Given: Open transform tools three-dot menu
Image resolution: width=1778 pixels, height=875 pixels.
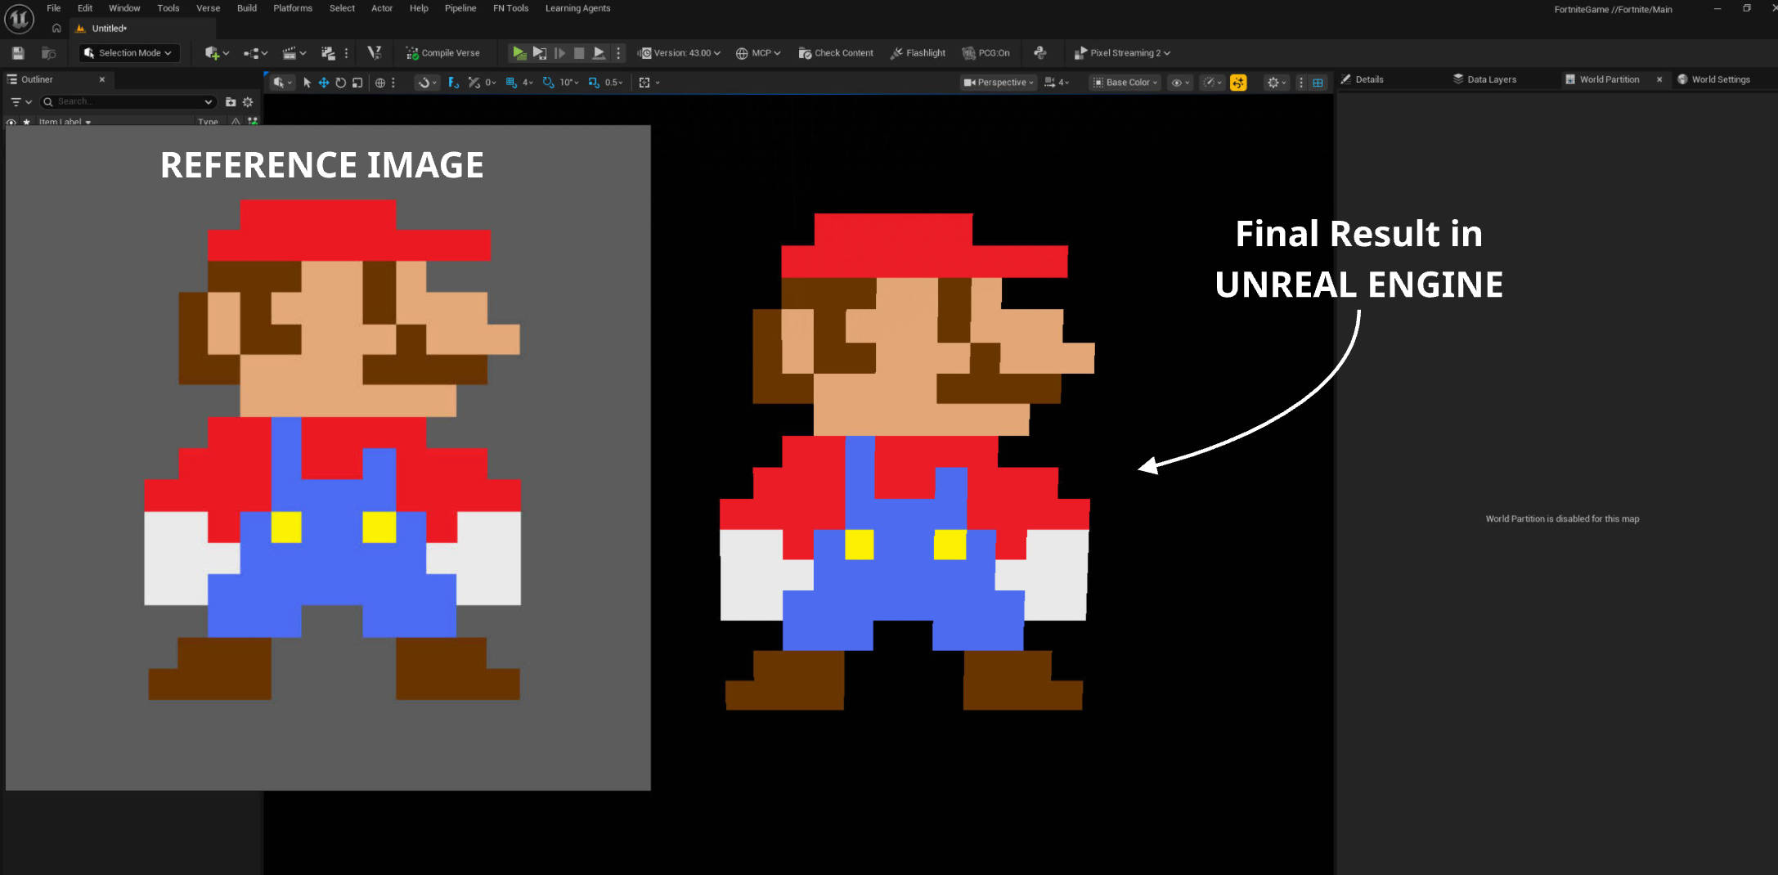Looking at the screenshot, I should [x=393, y=83].
